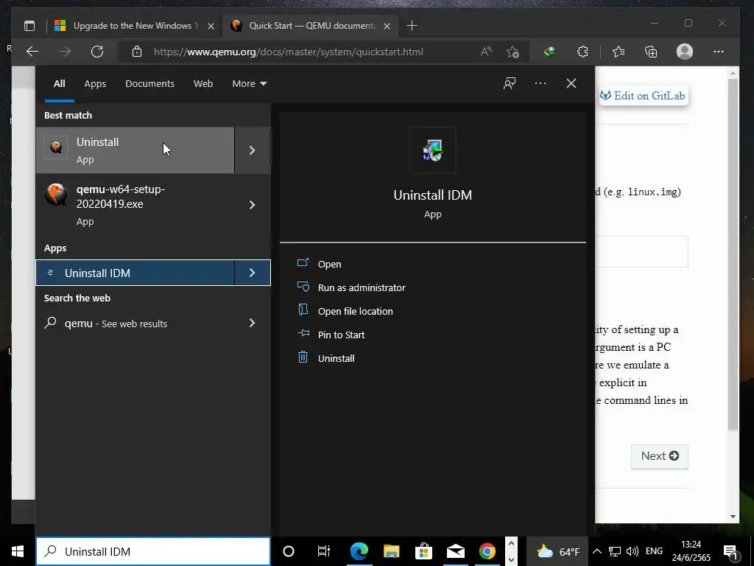754x566 pixels.
Task: Click the Next button on the QEMU page
Action: (x=660, y=455)
